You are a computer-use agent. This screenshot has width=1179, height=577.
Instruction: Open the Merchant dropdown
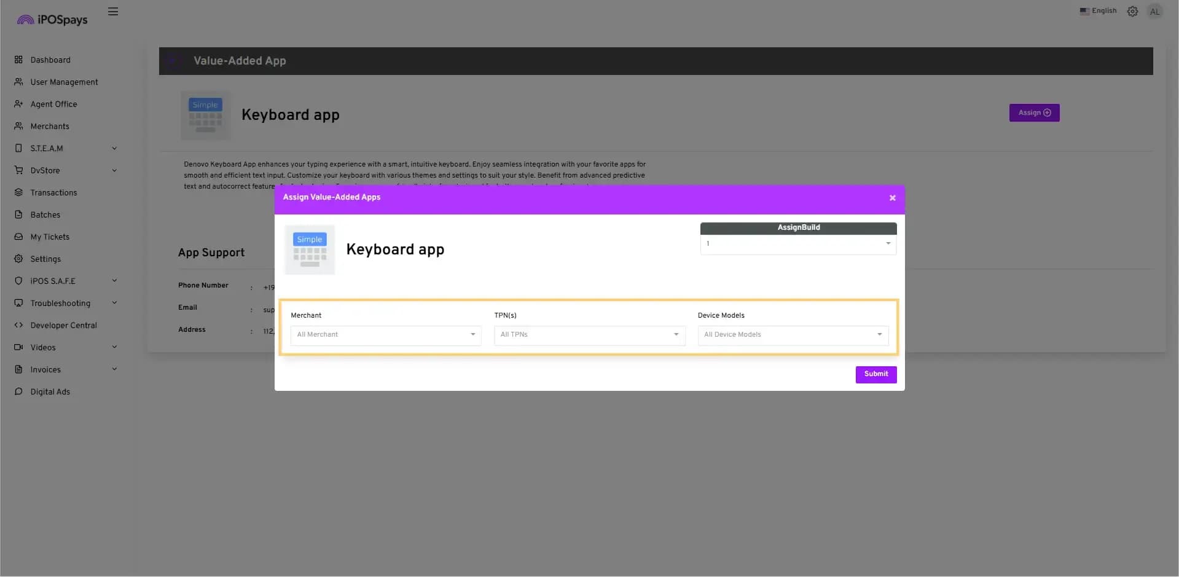tap(385, 335)
